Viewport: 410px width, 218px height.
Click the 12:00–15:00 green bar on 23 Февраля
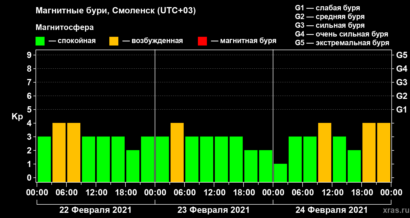click(x=221, y=159)
